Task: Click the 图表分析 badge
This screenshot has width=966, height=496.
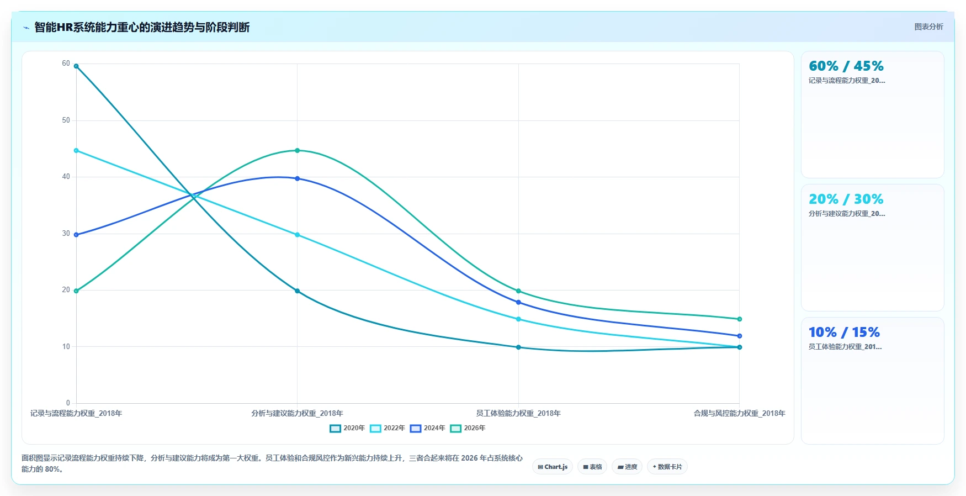Action: (x=928, y=27)
